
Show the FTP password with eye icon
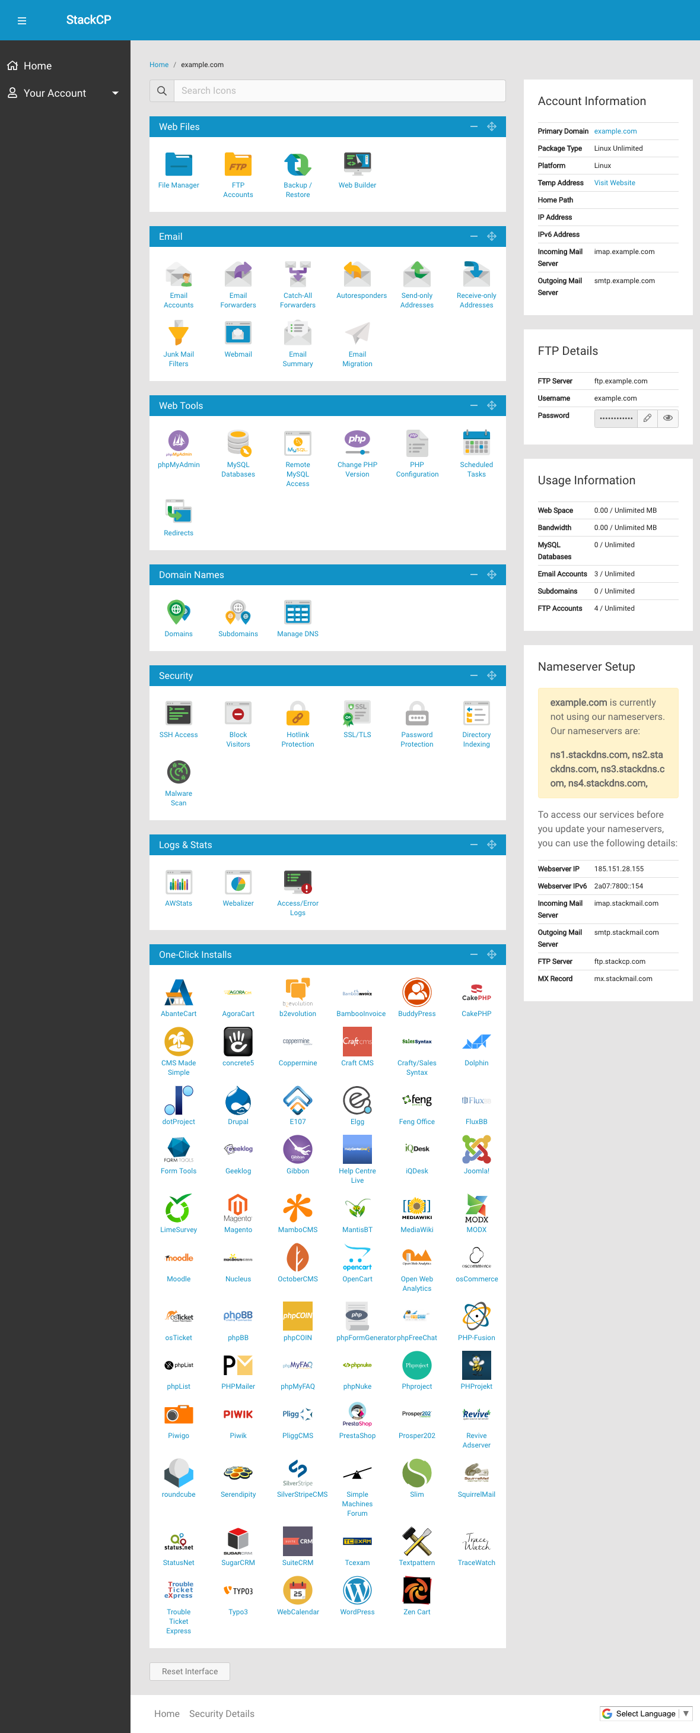[668, 418]
